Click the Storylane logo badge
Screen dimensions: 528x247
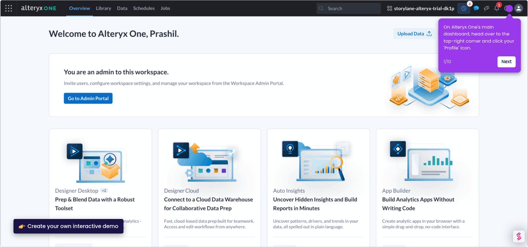519,236
